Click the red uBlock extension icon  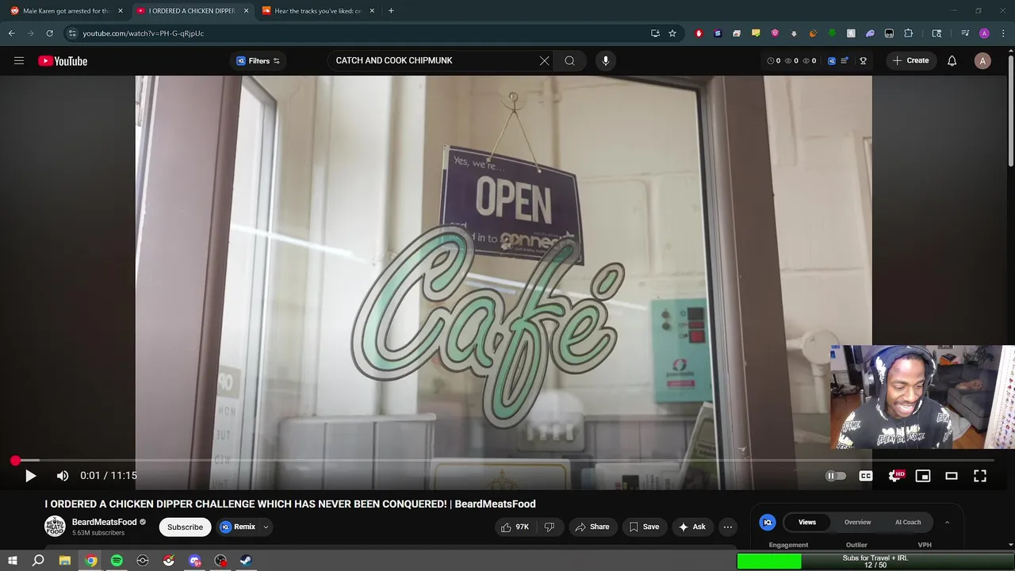[x=699, y=33]
